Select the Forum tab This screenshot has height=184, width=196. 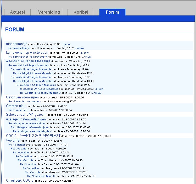(112, 12)
